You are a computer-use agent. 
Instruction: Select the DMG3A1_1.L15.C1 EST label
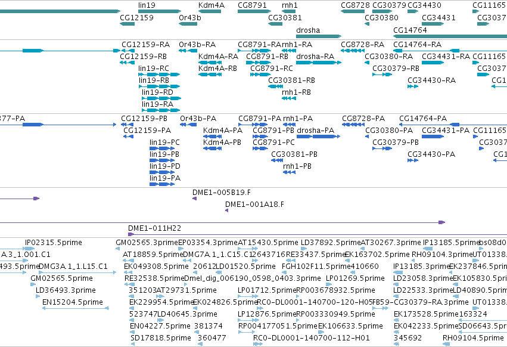click(x=73, y=266)
